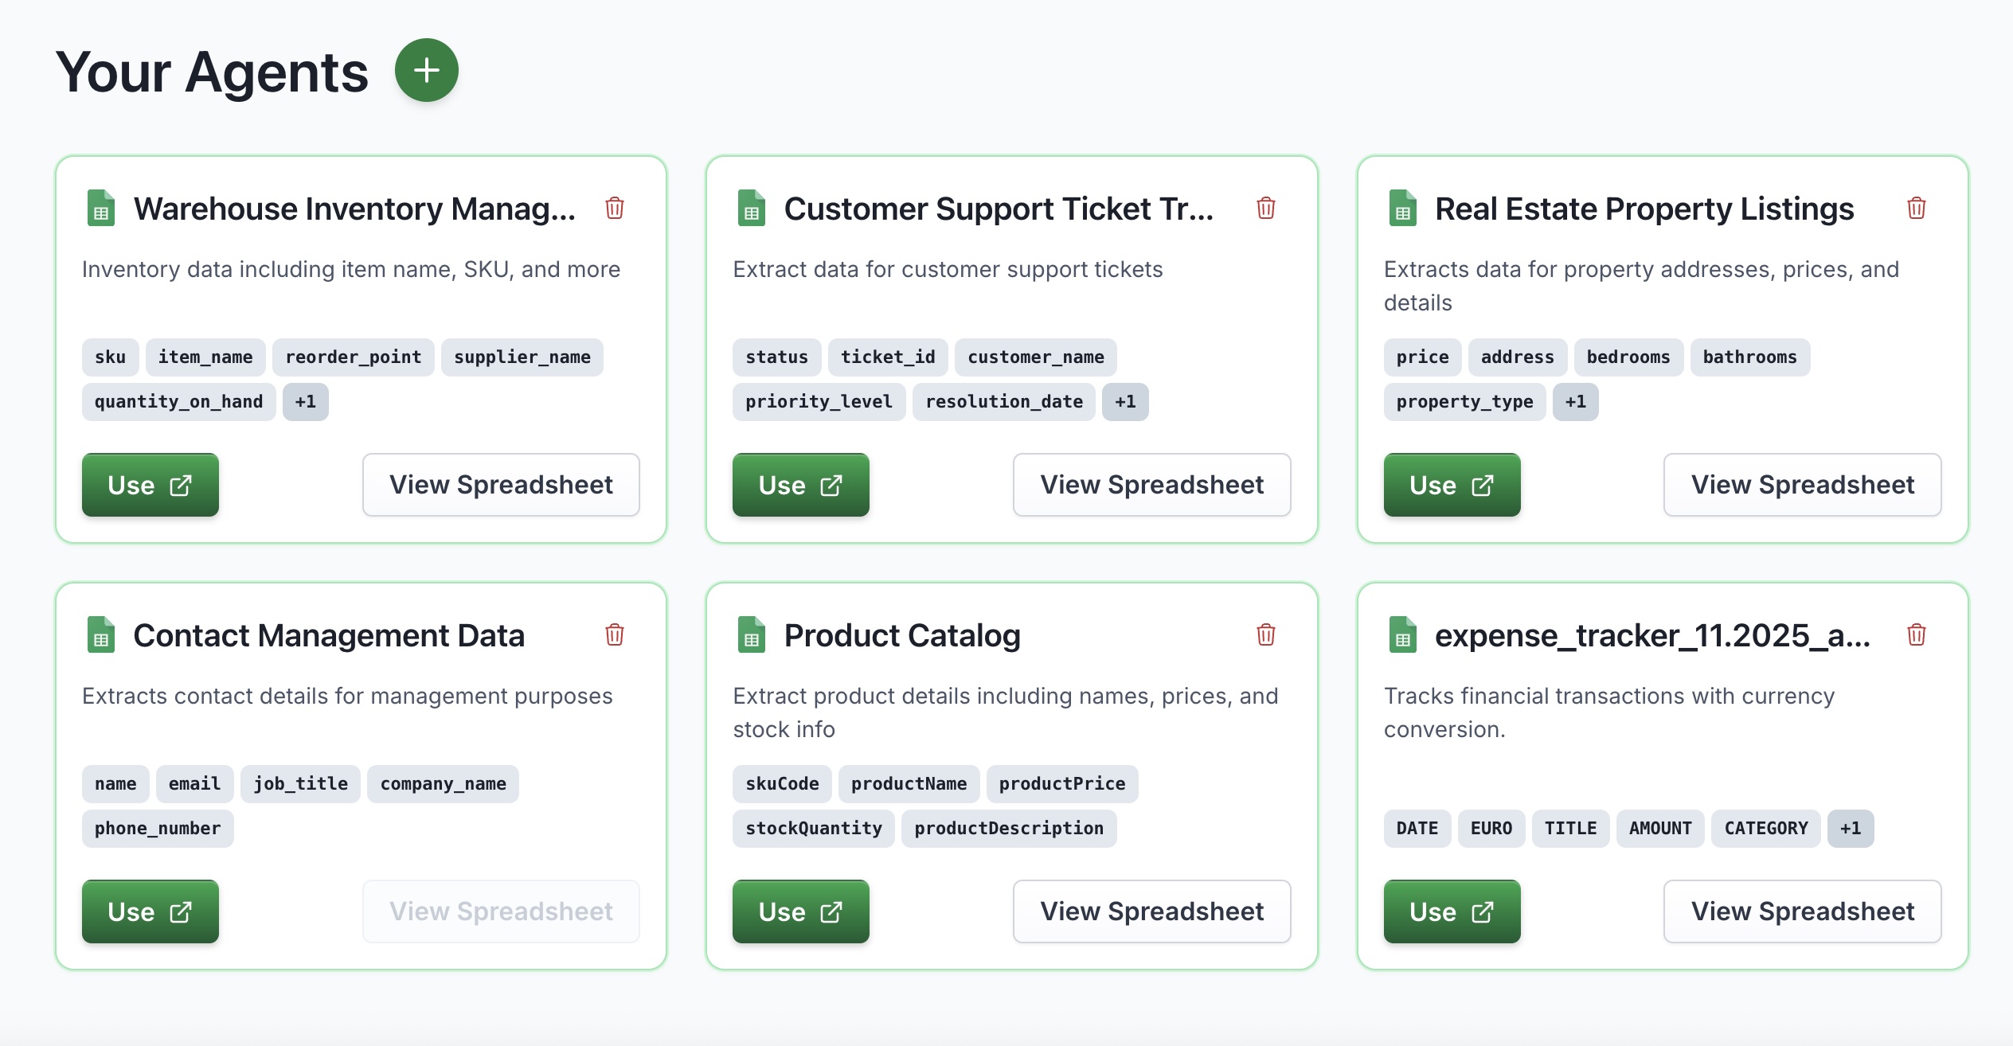Remove Real Estate Property Listings with trash icon
Image resolution: width=2013 pixels, height=1046 pixels.
coord(1917,209)
